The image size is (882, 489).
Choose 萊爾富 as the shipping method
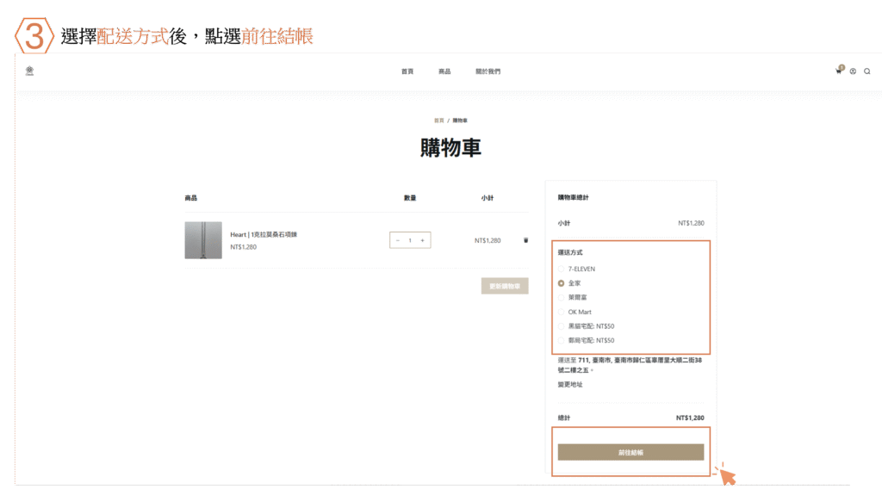(562, 297)
